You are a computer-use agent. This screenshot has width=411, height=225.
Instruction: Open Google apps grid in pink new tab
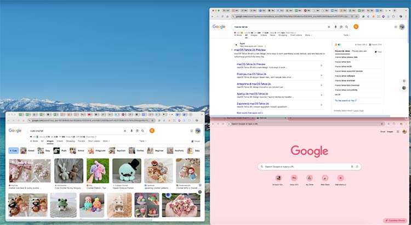point(397,132)
